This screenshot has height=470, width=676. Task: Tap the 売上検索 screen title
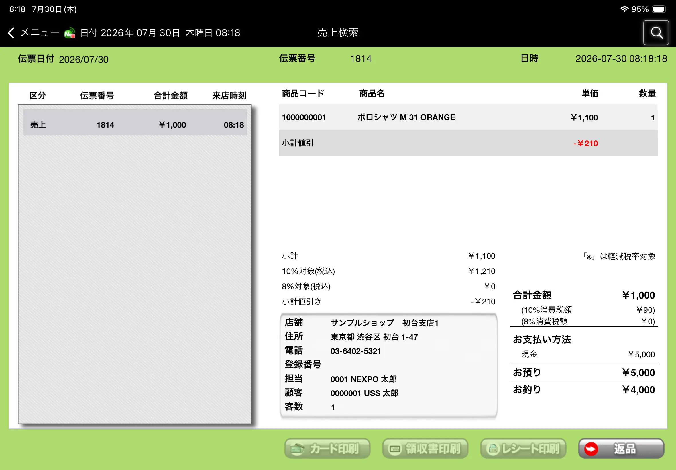tap(338, 32)
